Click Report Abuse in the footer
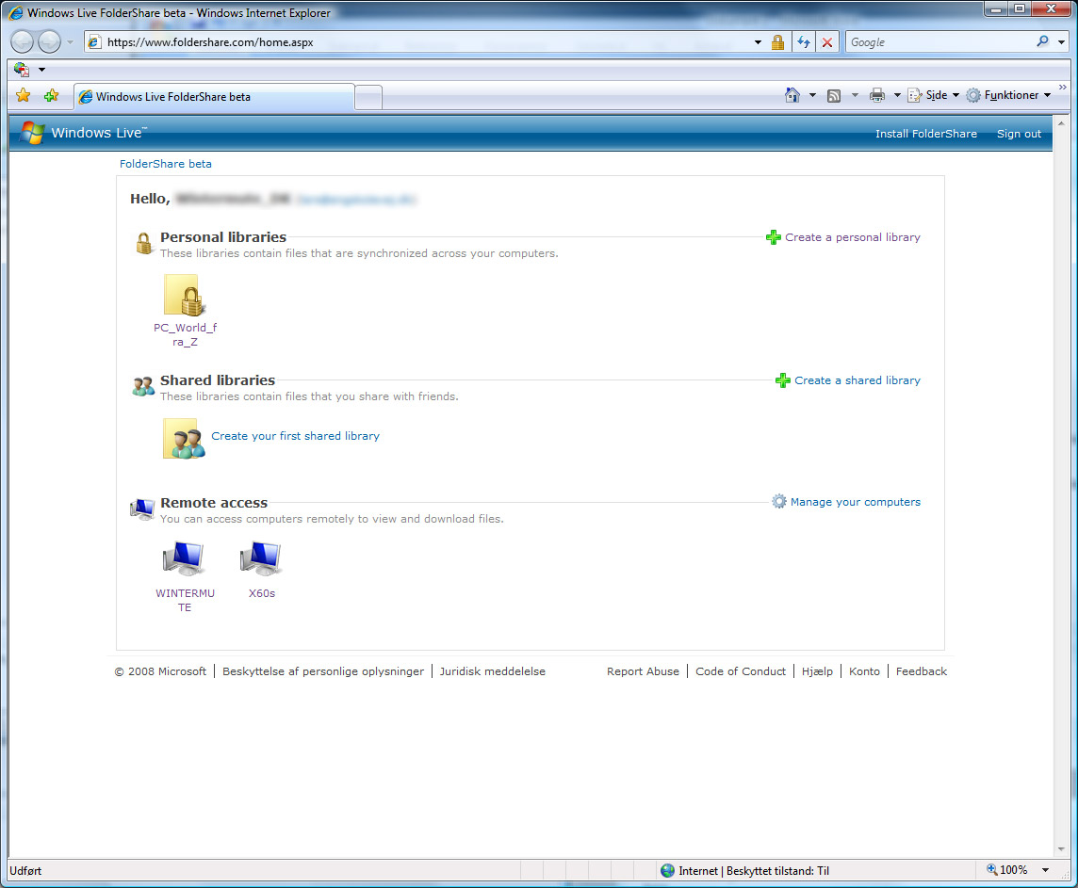 point(643,671)
